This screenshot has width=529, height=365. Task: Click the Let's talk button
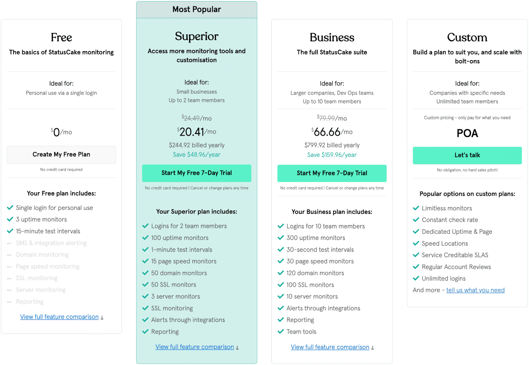pos(467,155)
